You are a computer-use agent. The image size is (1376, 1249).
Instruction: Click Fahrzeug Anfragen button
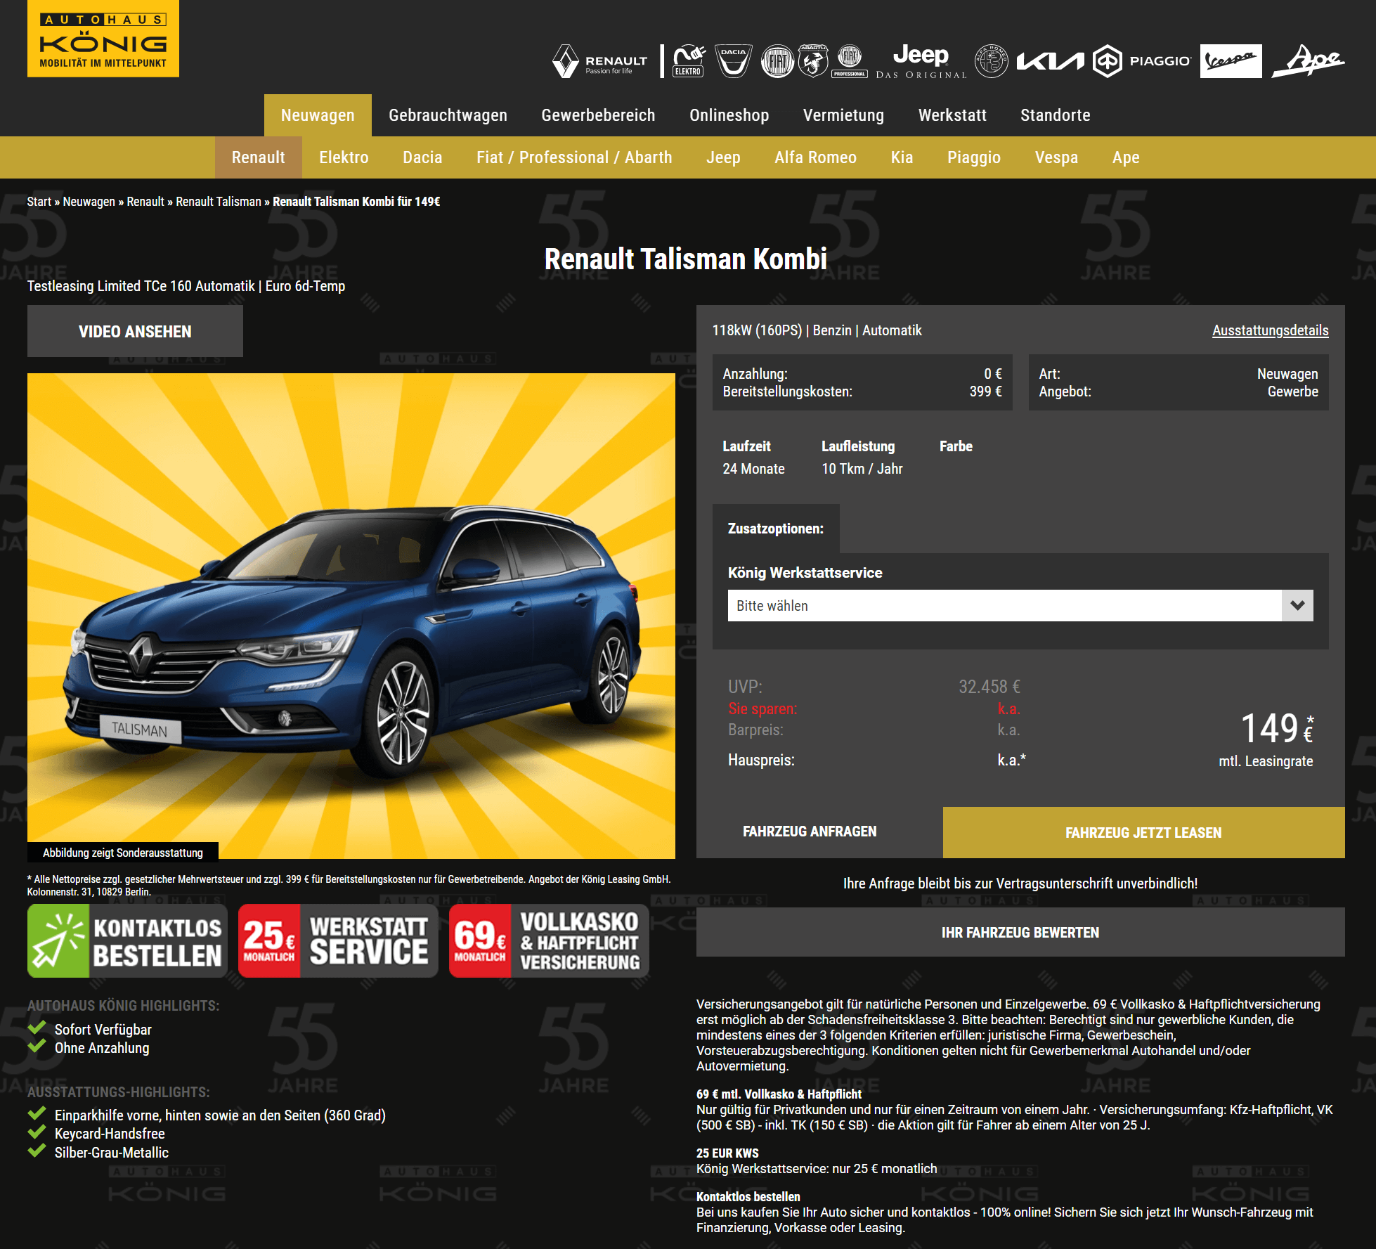[810, 831]
